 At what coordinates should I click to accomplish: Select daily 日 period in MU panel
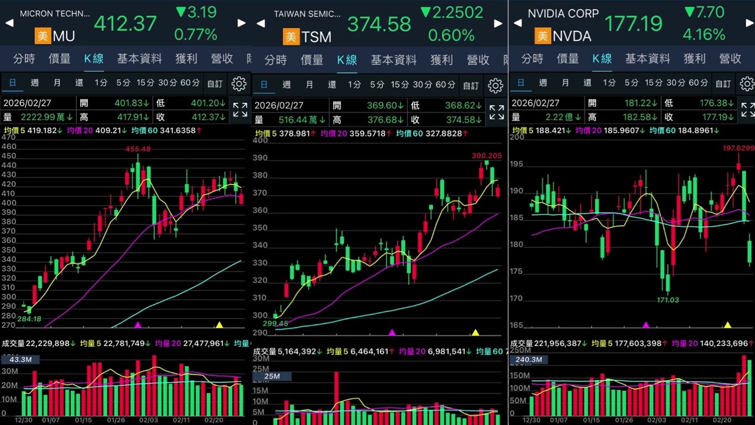pos(12,83)
